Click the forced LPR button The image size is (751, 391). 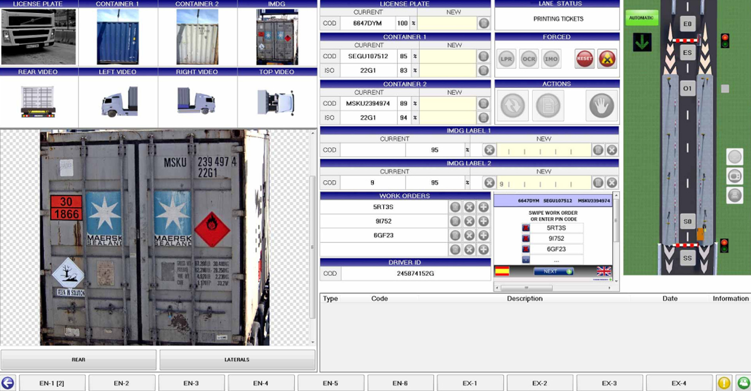(x=506, y=59)
